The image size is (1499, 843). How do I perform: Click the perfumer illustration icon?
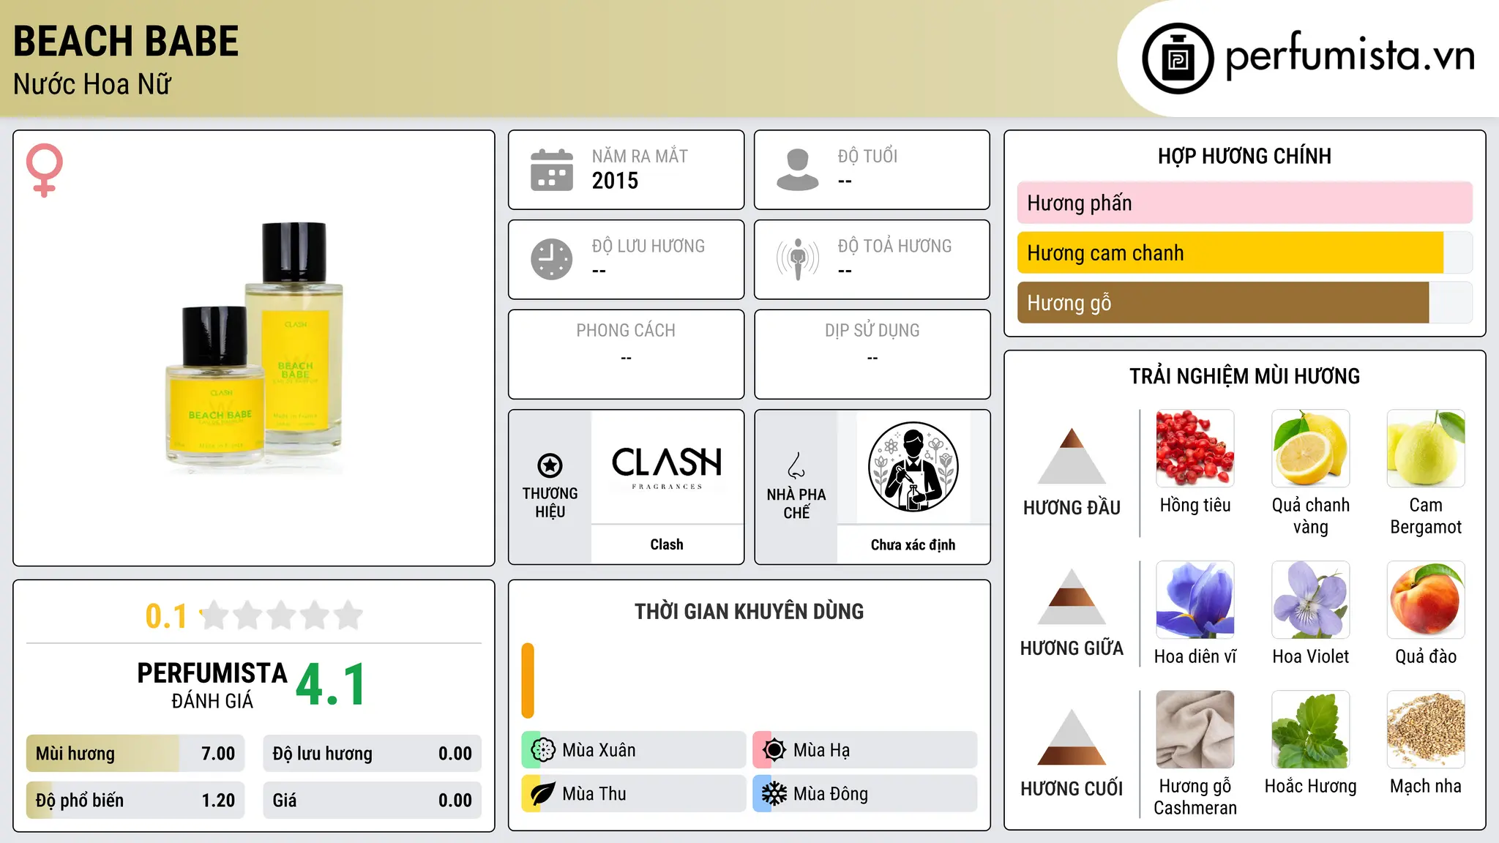coord(913,467)
